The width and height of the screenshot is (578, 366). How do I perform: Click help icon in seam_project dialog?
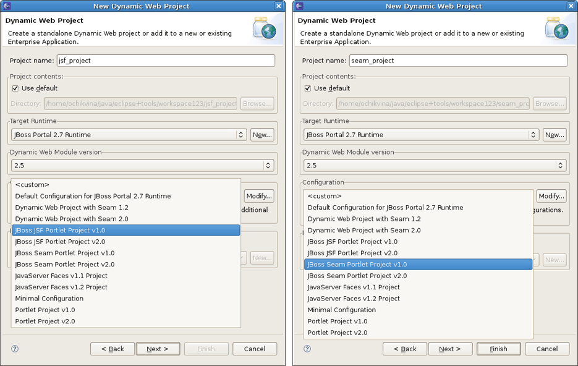coord(307,349)
